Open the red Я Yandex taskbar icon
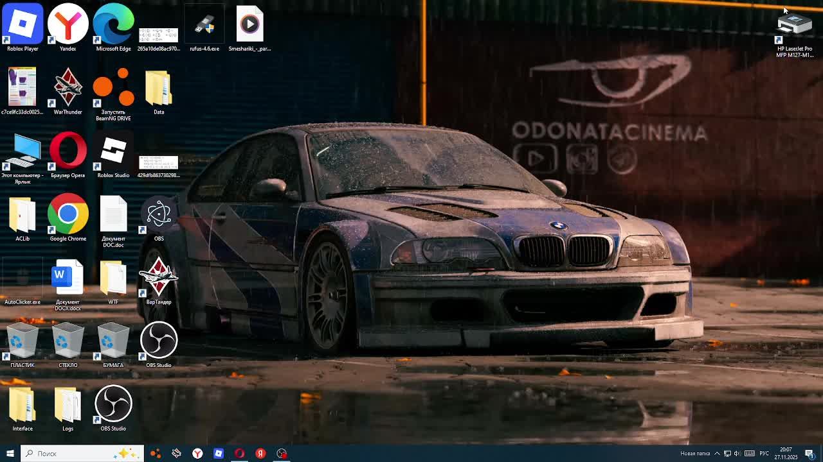 coord(260,453)
